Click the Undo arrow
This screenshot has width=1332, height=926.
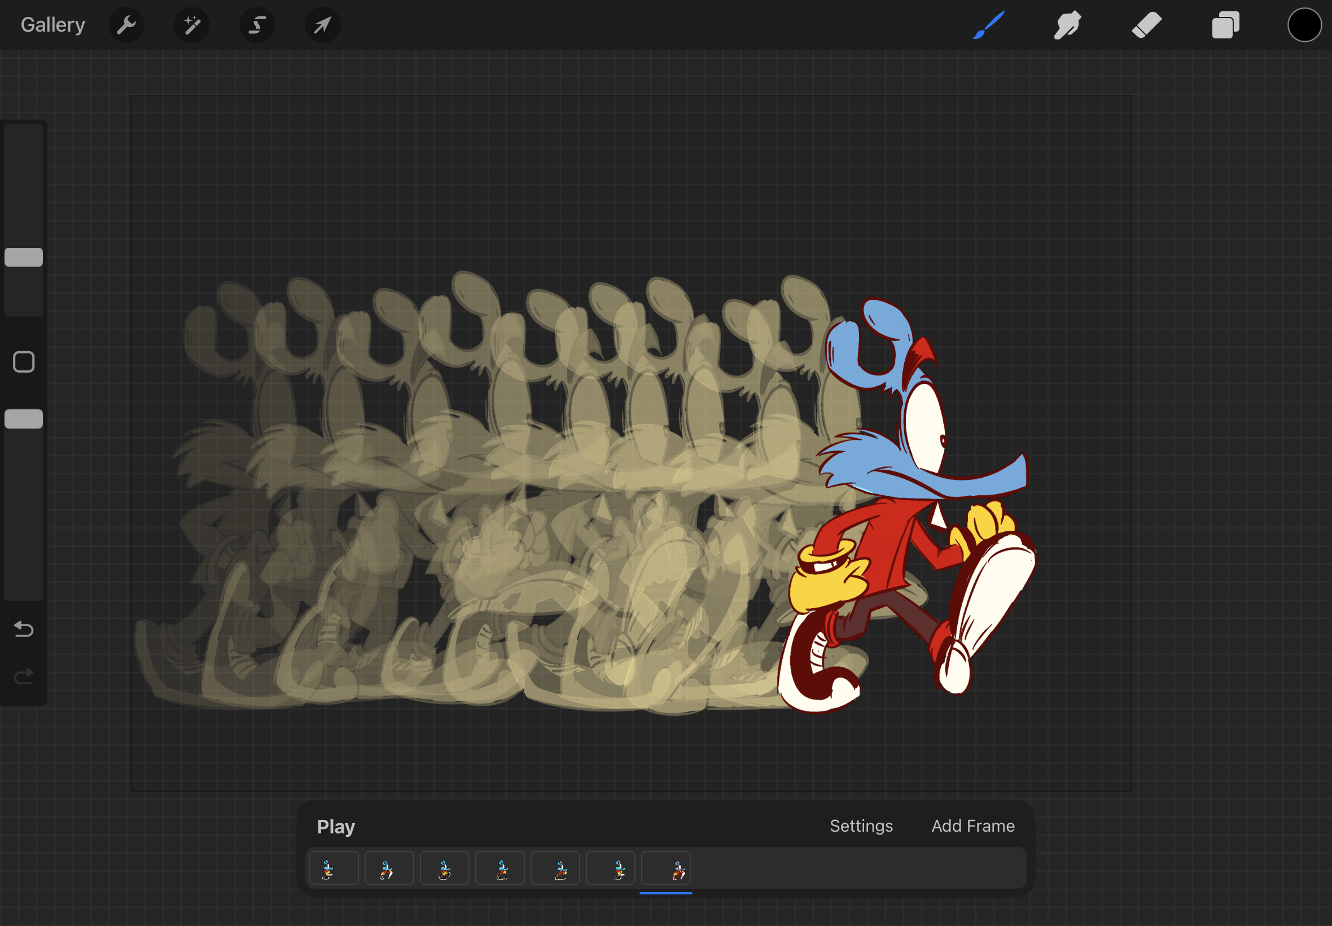[x=24, y=629]
